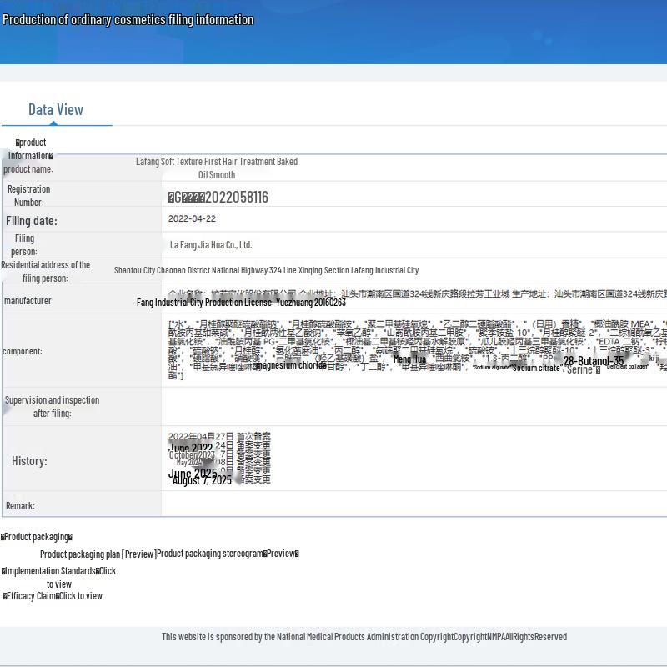The height and width of the screenshot is (667, 667).
Task: Click the 28-Butanol-35 ingredient in component list
Action: [x=593, y=361]
